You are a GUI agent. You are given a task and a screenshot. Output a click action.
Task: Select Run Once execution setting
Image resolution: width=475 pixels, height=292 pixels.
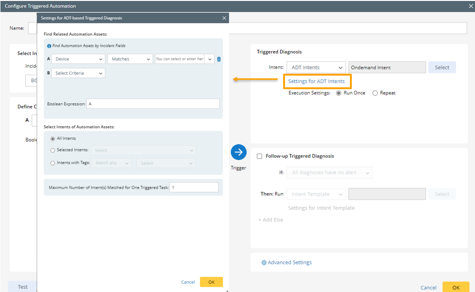click(339, 93)
